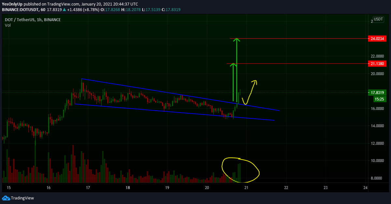Click date 19 on time axis
391x204 pixels.
coord(167,188)
